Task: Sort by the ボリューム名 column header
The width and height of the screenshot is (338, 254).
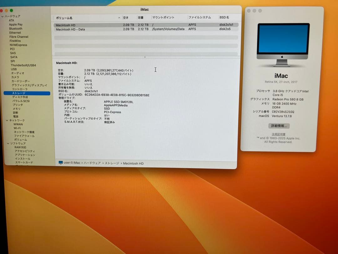Action: (x=64, y=18)
